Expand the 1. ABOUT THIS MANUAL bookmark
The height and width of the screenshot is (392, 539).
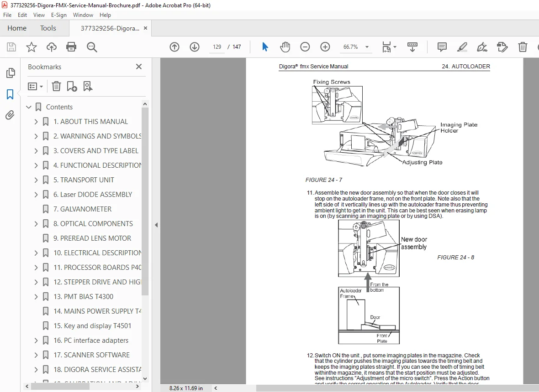(36, 121)
